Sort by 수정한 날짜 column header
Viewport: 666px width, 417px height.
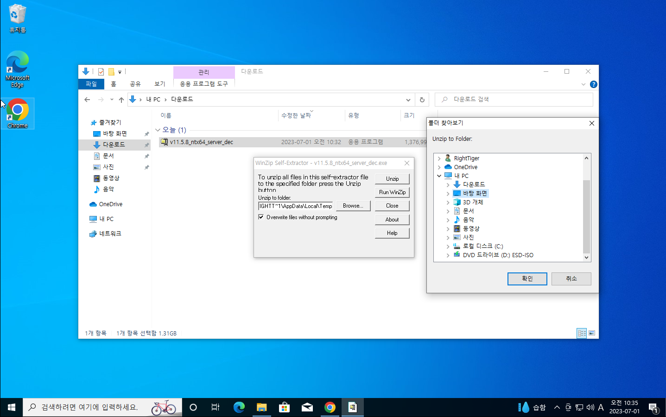(x=296, y=115)
